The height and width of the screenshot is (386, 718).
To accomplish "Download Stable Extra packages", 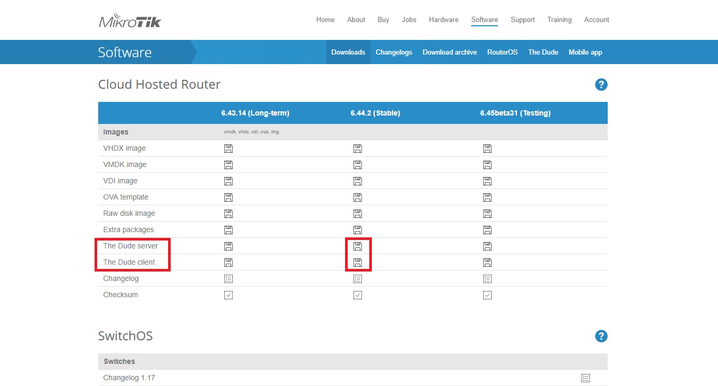I will (x=358, y=230).
